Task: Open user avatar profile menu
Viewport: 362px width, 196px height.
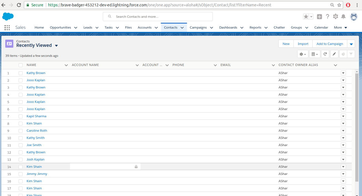Action: pyautogui.click(x=354, y=17)
